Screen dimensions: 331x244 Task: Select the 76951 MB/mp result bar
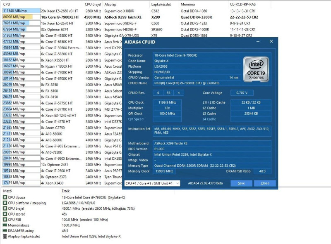[22, 23]
